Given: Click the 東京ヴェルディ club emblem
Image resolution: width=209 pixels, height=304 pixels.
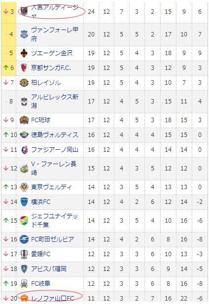Looking at the screenshot, I should coord(24,187).
